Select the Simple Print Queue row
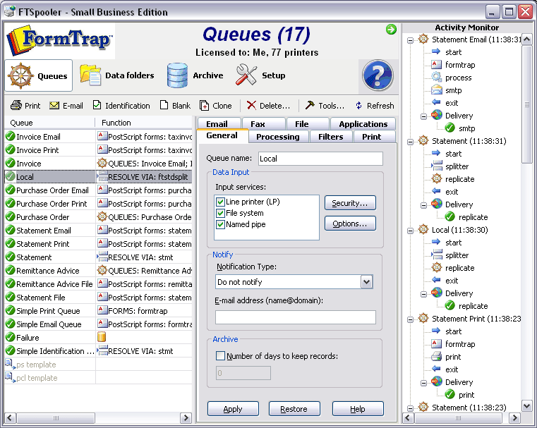537x428 pixels. point(98,310)
